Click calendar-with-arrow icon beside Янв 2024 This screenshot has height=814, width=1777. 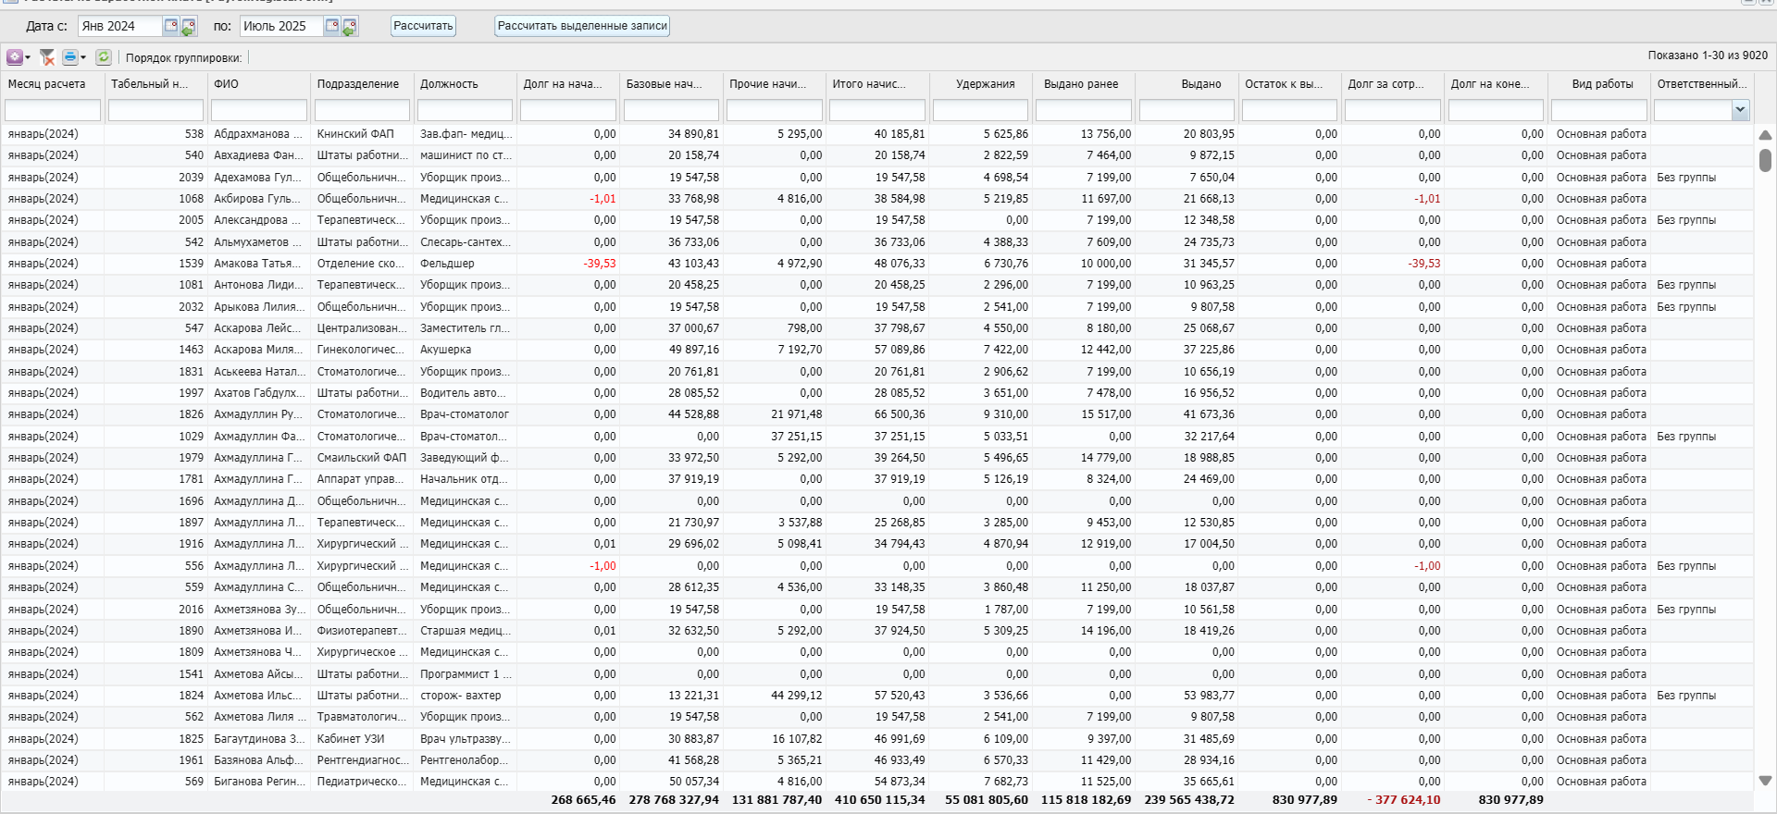(x=188, y=27)
